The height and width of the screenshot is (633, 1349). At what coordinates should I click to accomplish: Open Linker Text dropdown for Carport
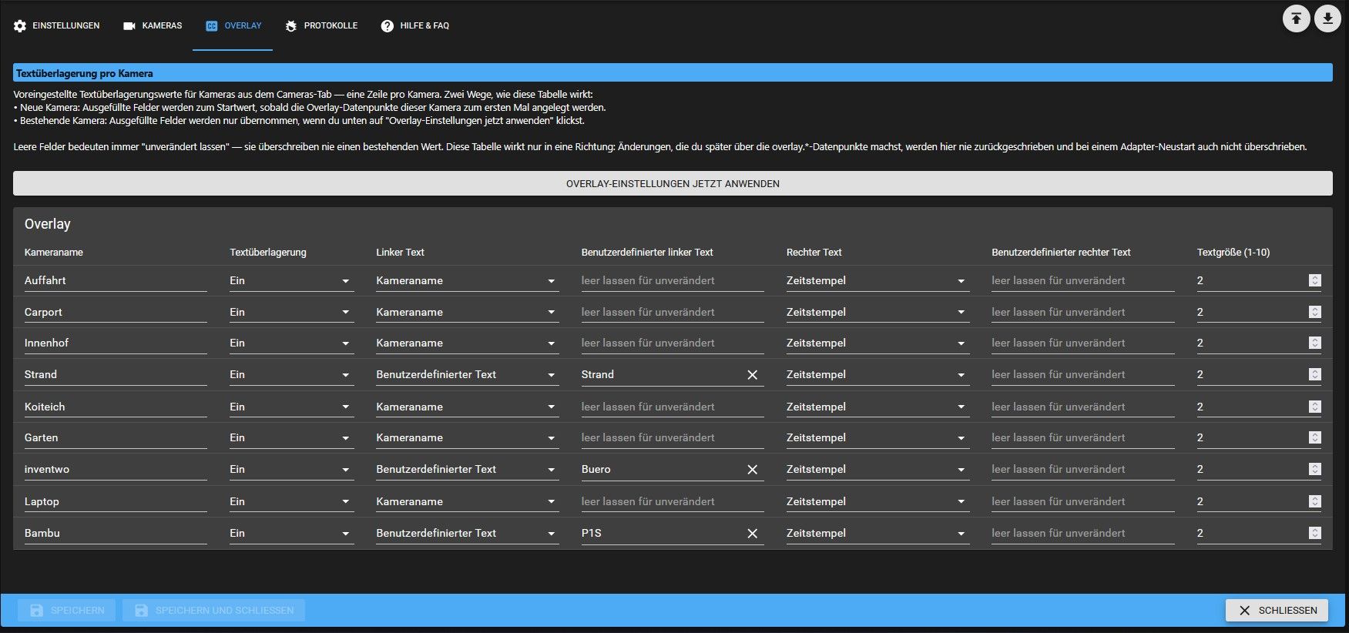coord(466,313)
